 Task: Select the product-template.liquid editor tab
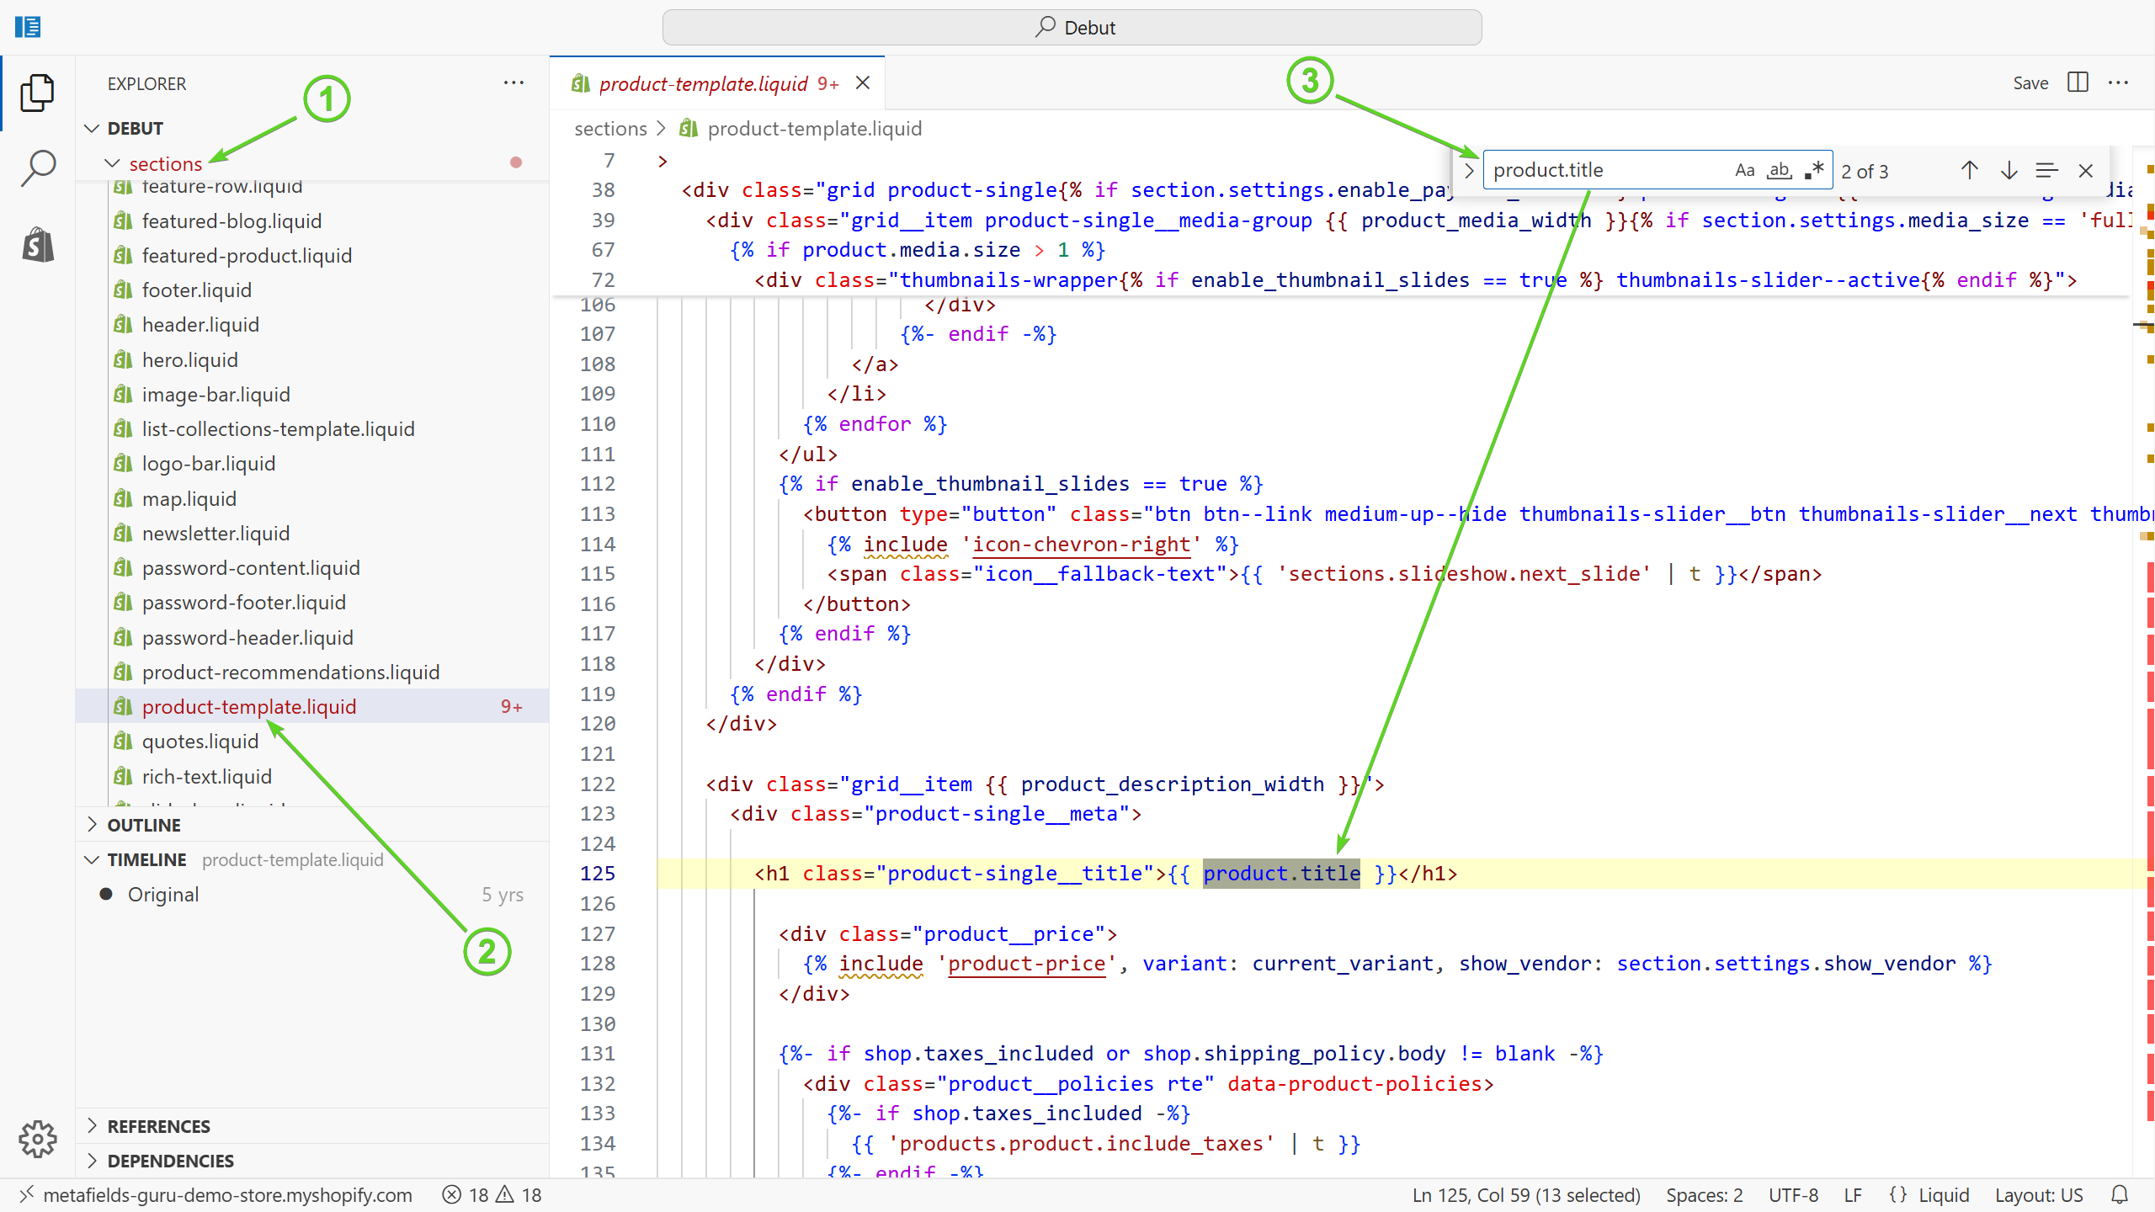point(704,83)
